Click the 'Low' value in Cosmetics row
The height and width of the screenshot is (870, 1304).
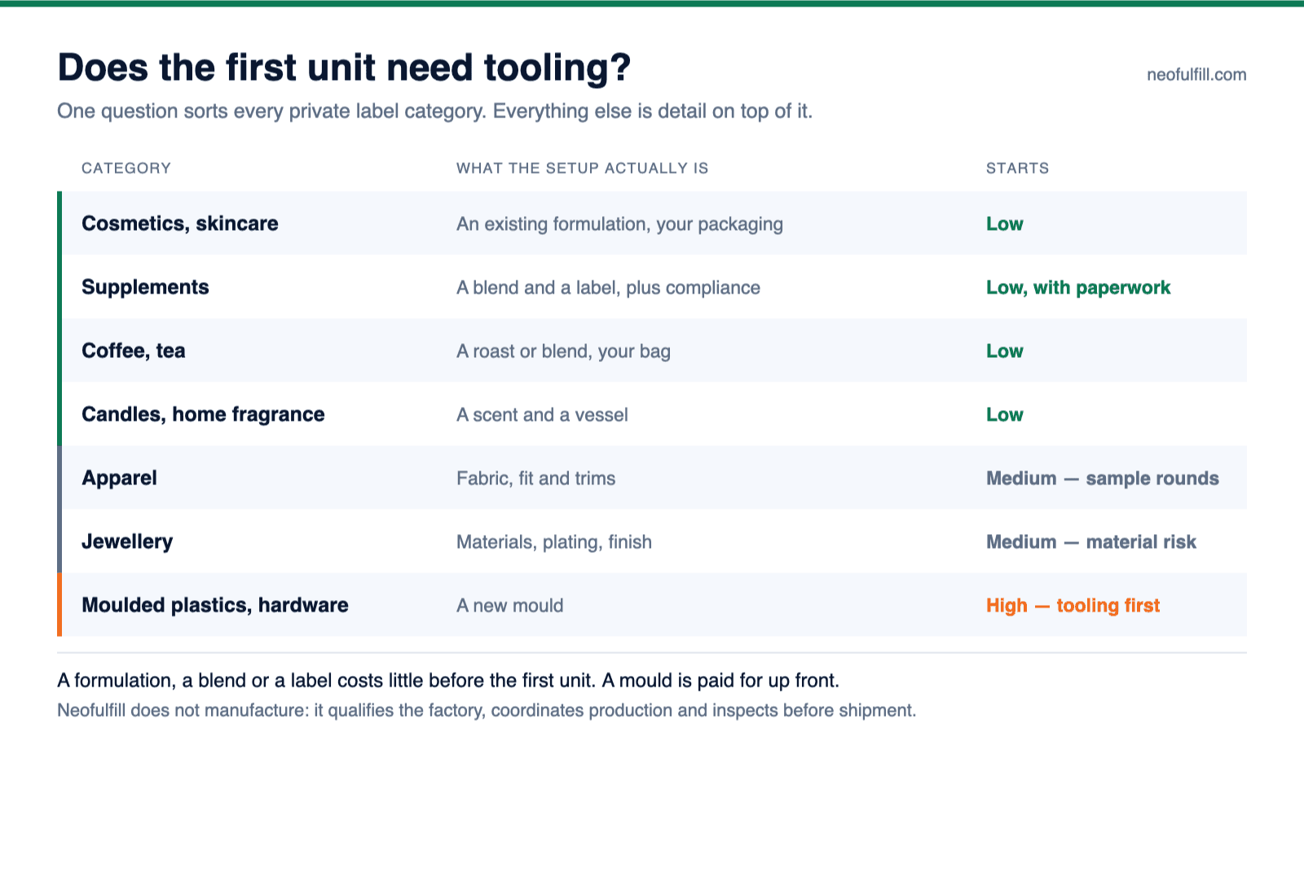1004,224
